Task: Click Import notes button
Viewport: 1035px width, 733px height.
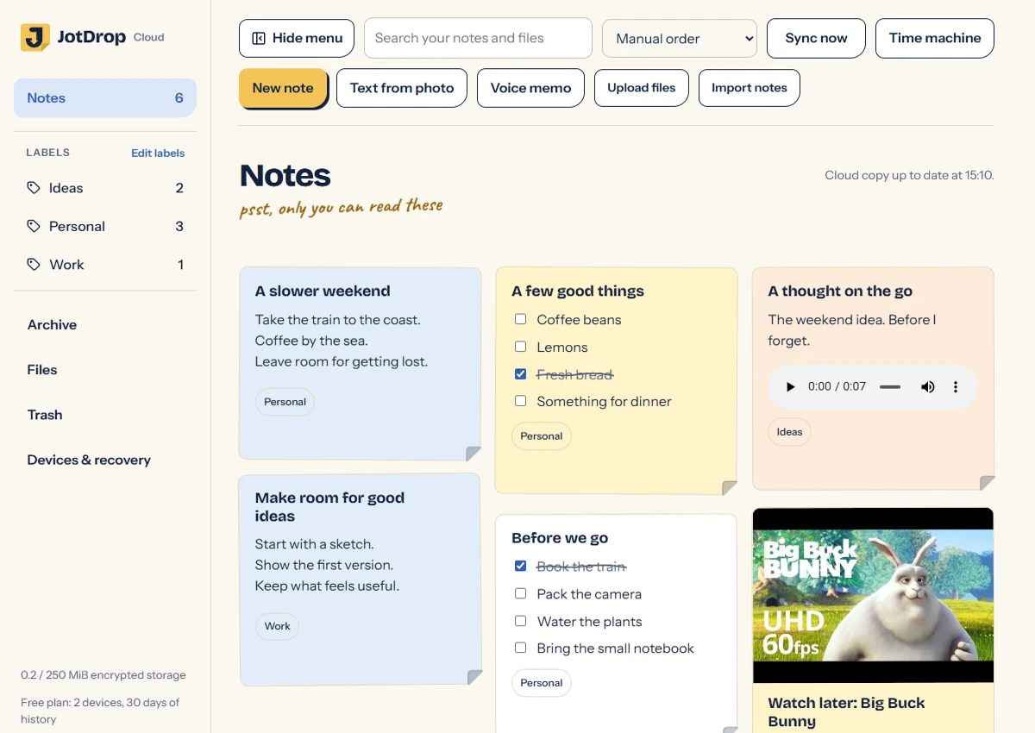Action: (x=750, y=88)
